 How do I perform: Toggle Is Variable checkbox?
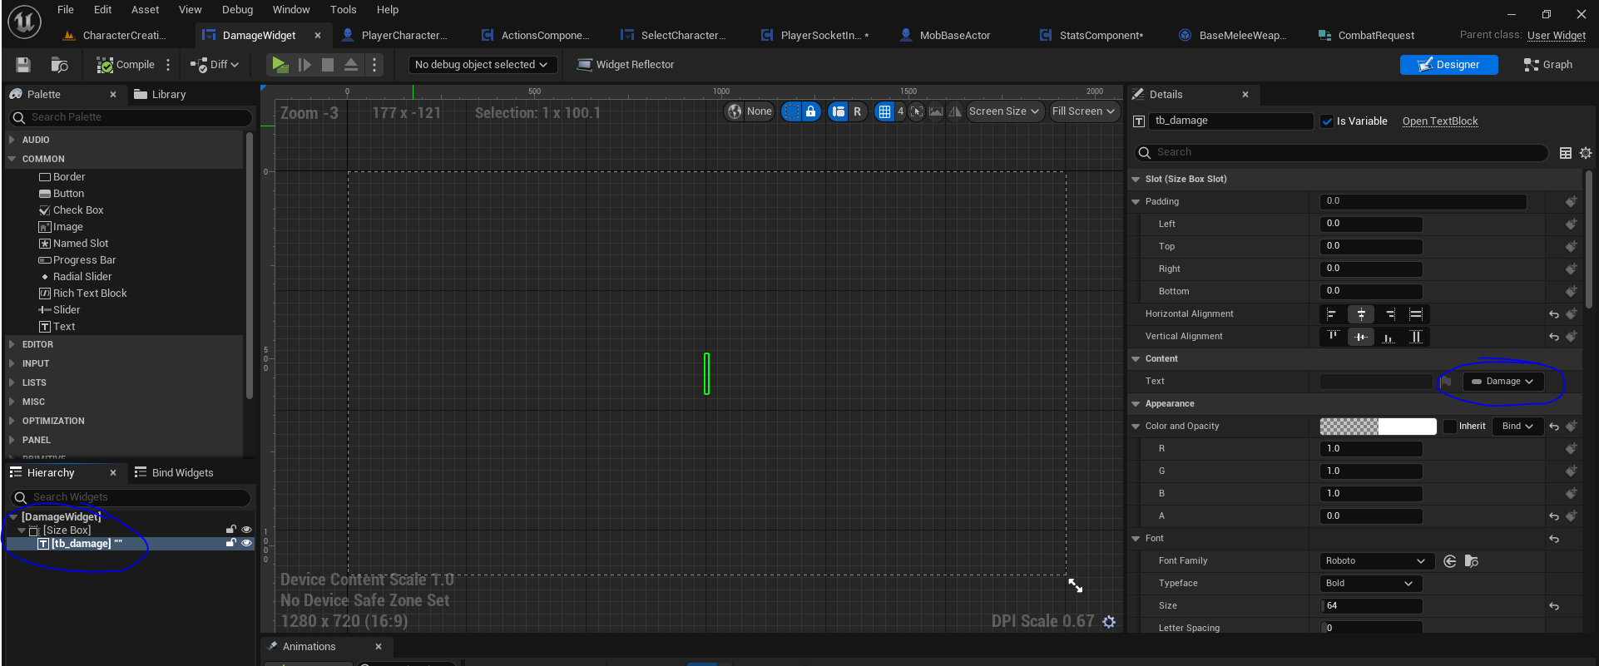point(1328,121)
